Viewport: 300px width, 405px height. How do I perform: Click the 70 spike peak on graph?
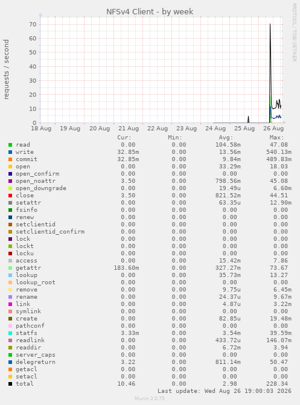click(270, 25)
